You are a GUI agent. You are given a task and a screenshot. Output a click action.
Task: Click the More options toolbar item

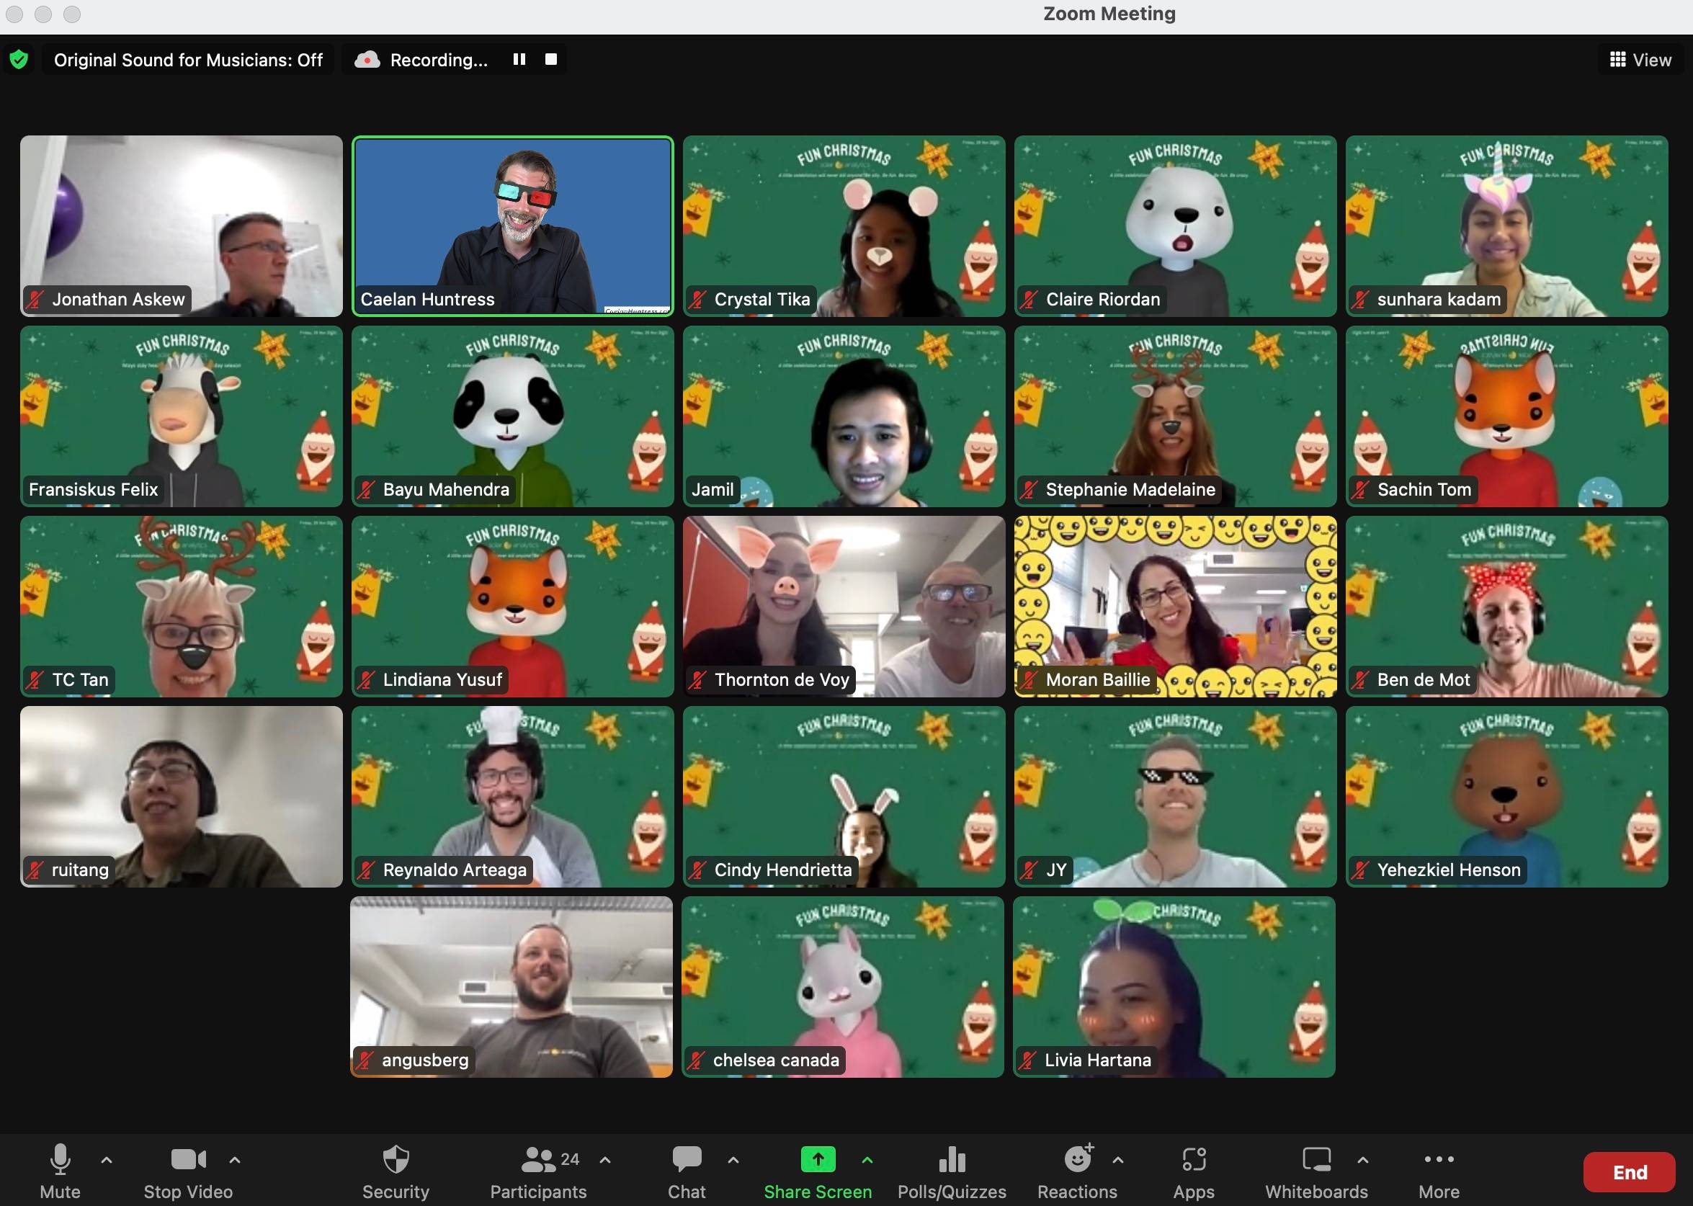pos(1439,1168)
